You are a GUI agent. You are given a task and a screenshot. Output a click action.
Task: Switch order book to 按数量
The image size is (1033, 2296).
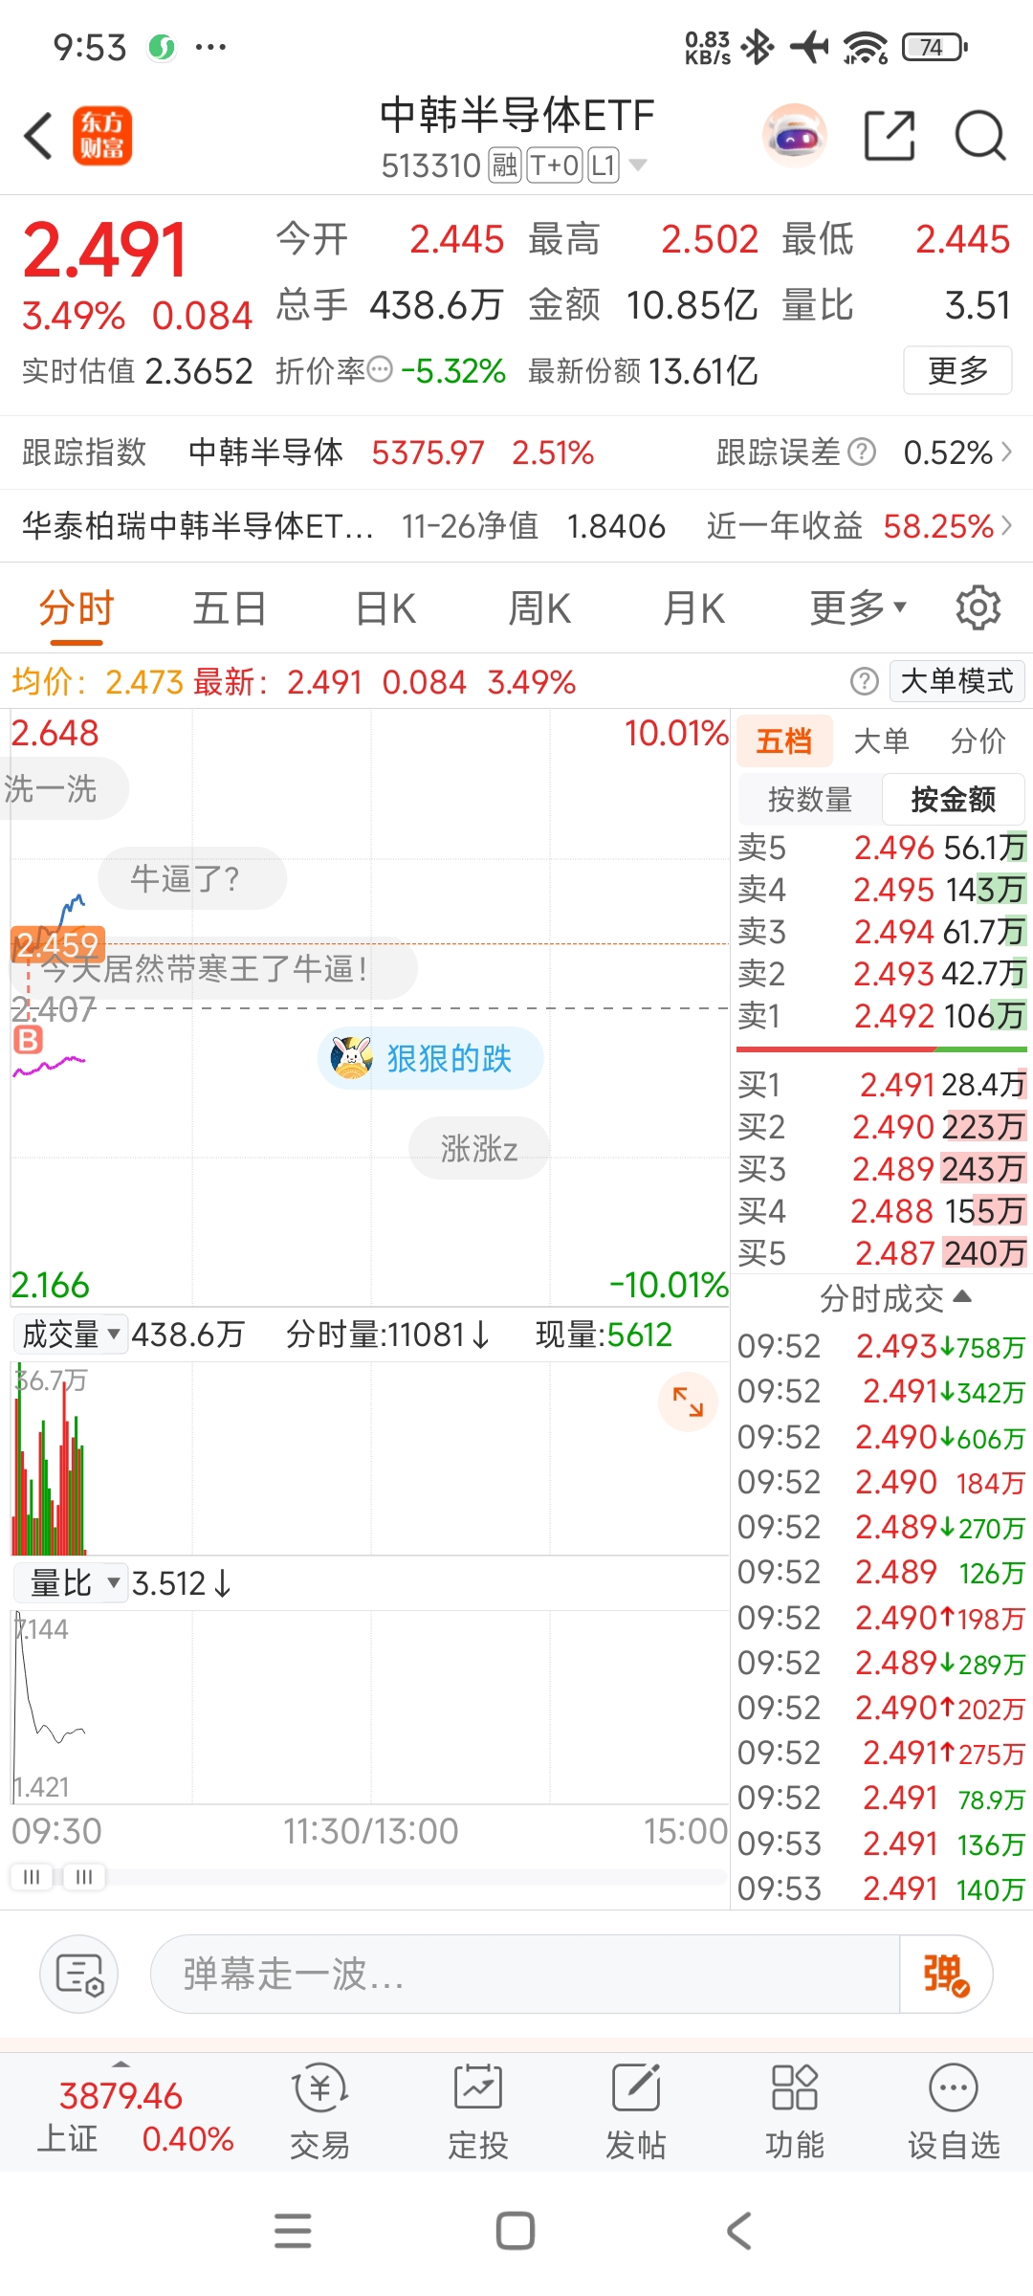click(x=809, y=799)
